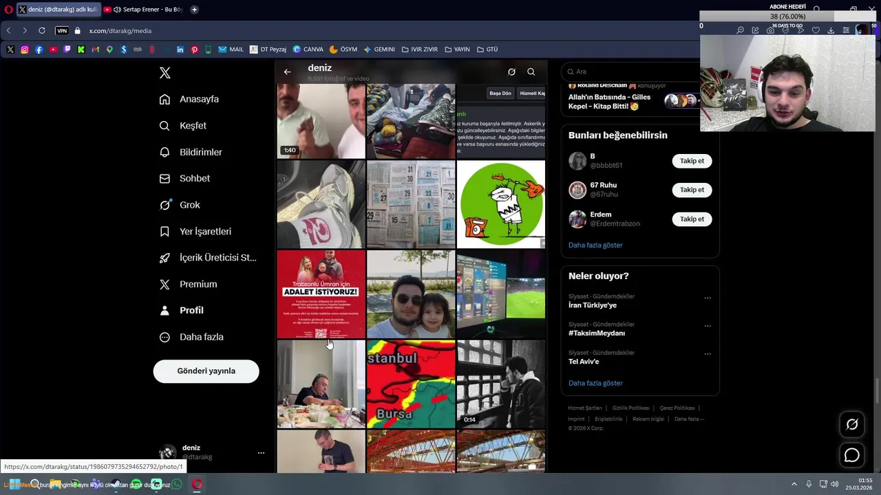881x495 pixels.
Task: Open the green cartoon guitarist thumbnail
Action: point(501,204)
